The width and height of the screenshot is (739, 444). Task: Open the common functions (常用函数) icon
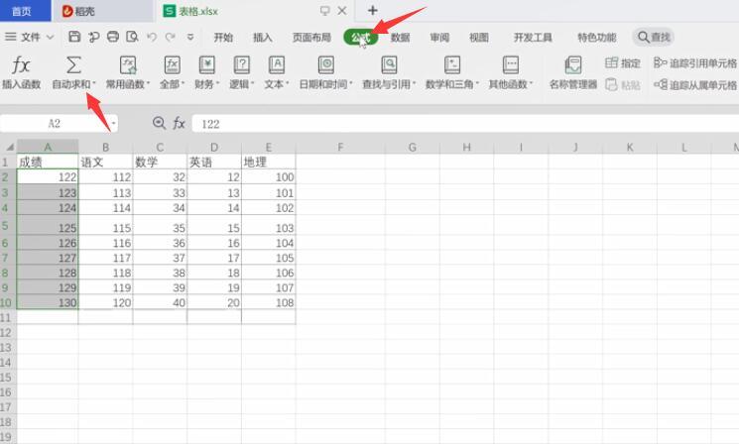point(127,65)
